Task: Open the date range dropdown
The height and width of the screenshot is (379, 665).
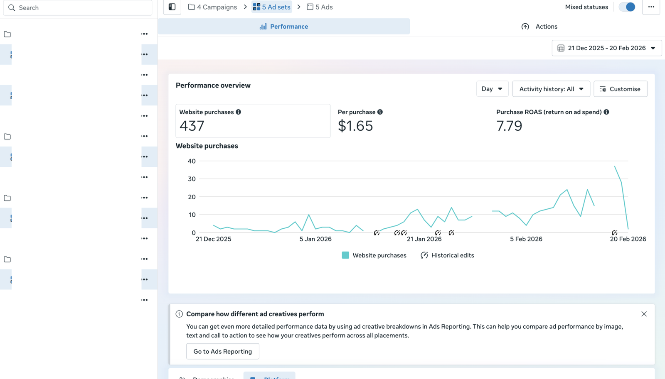Action: tap(606, 48)
